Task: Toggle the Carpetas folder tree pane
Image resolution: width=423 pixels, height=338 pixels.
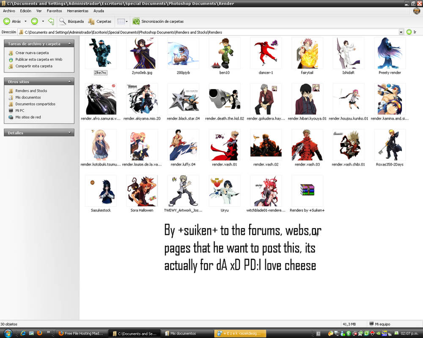Action: click(100, 21)
